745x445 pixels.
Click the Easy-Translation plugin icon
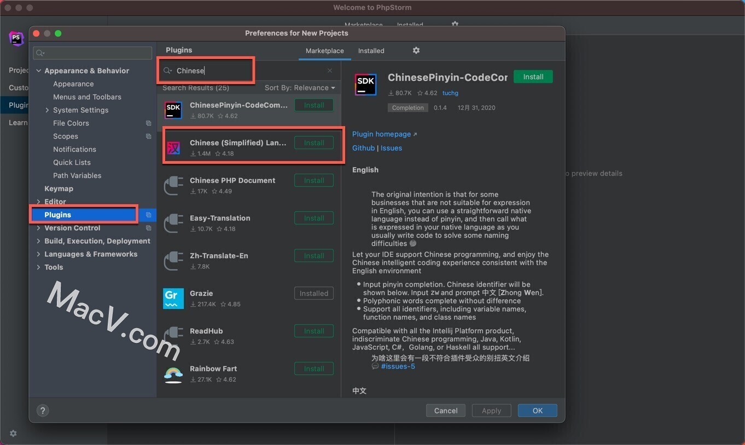pyautogui.click(x=173, y=223)
